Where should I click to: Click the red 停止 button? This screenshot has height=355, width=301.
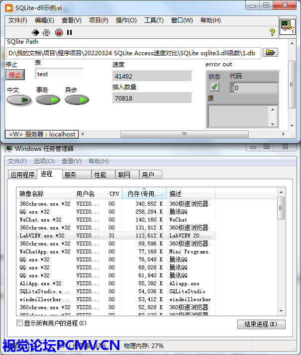pyautogui.click(x=15, y=75)
